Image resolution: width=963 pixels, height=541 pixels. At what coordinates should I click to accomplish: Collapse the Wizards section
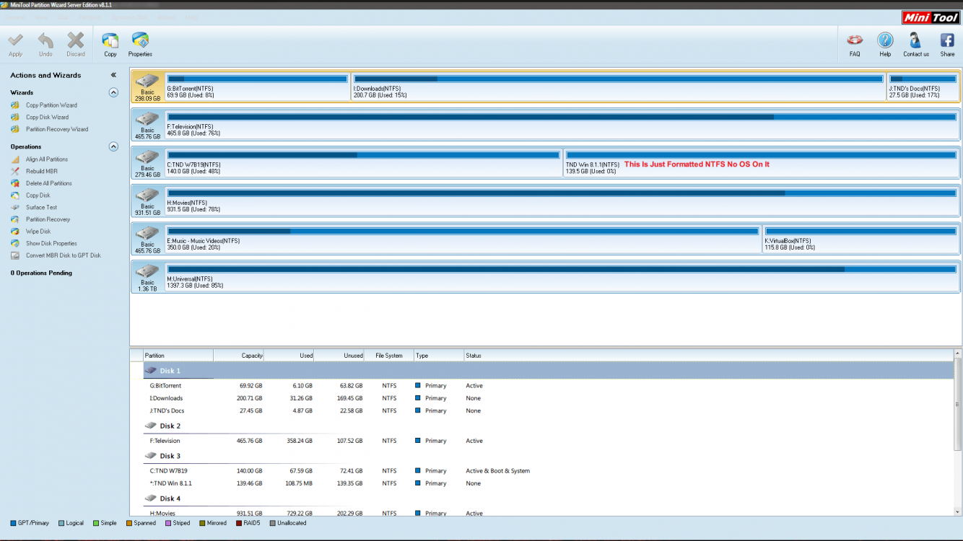113,92
